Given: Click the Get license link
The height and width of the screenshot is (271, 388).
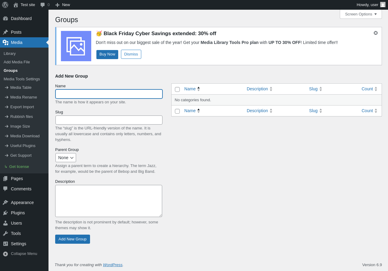Looking at the screenshot, I should tap(19, 167).
